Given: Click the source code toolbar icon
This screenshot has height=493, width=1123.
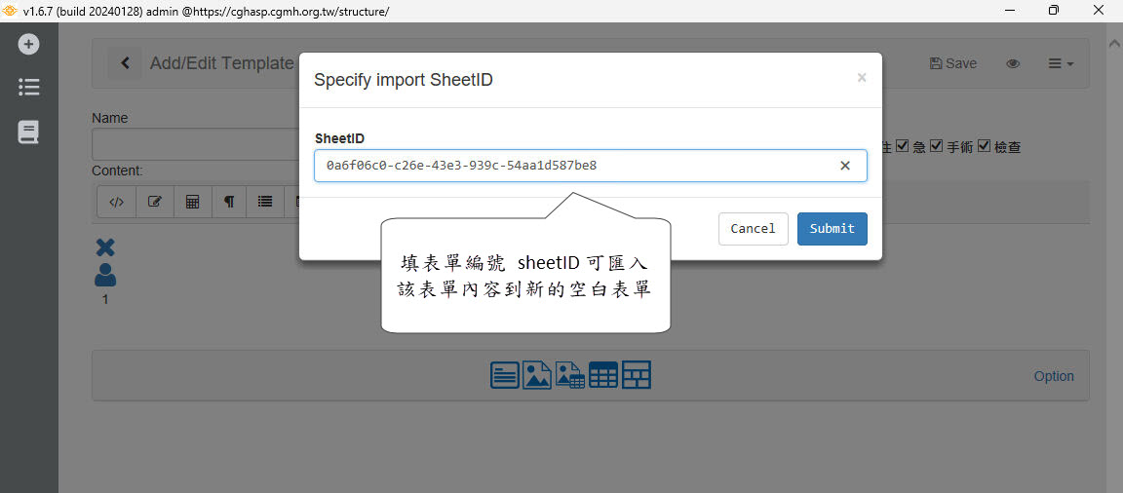Looking at the screenshot, I should pyautogui.click(x=116, y=202).
